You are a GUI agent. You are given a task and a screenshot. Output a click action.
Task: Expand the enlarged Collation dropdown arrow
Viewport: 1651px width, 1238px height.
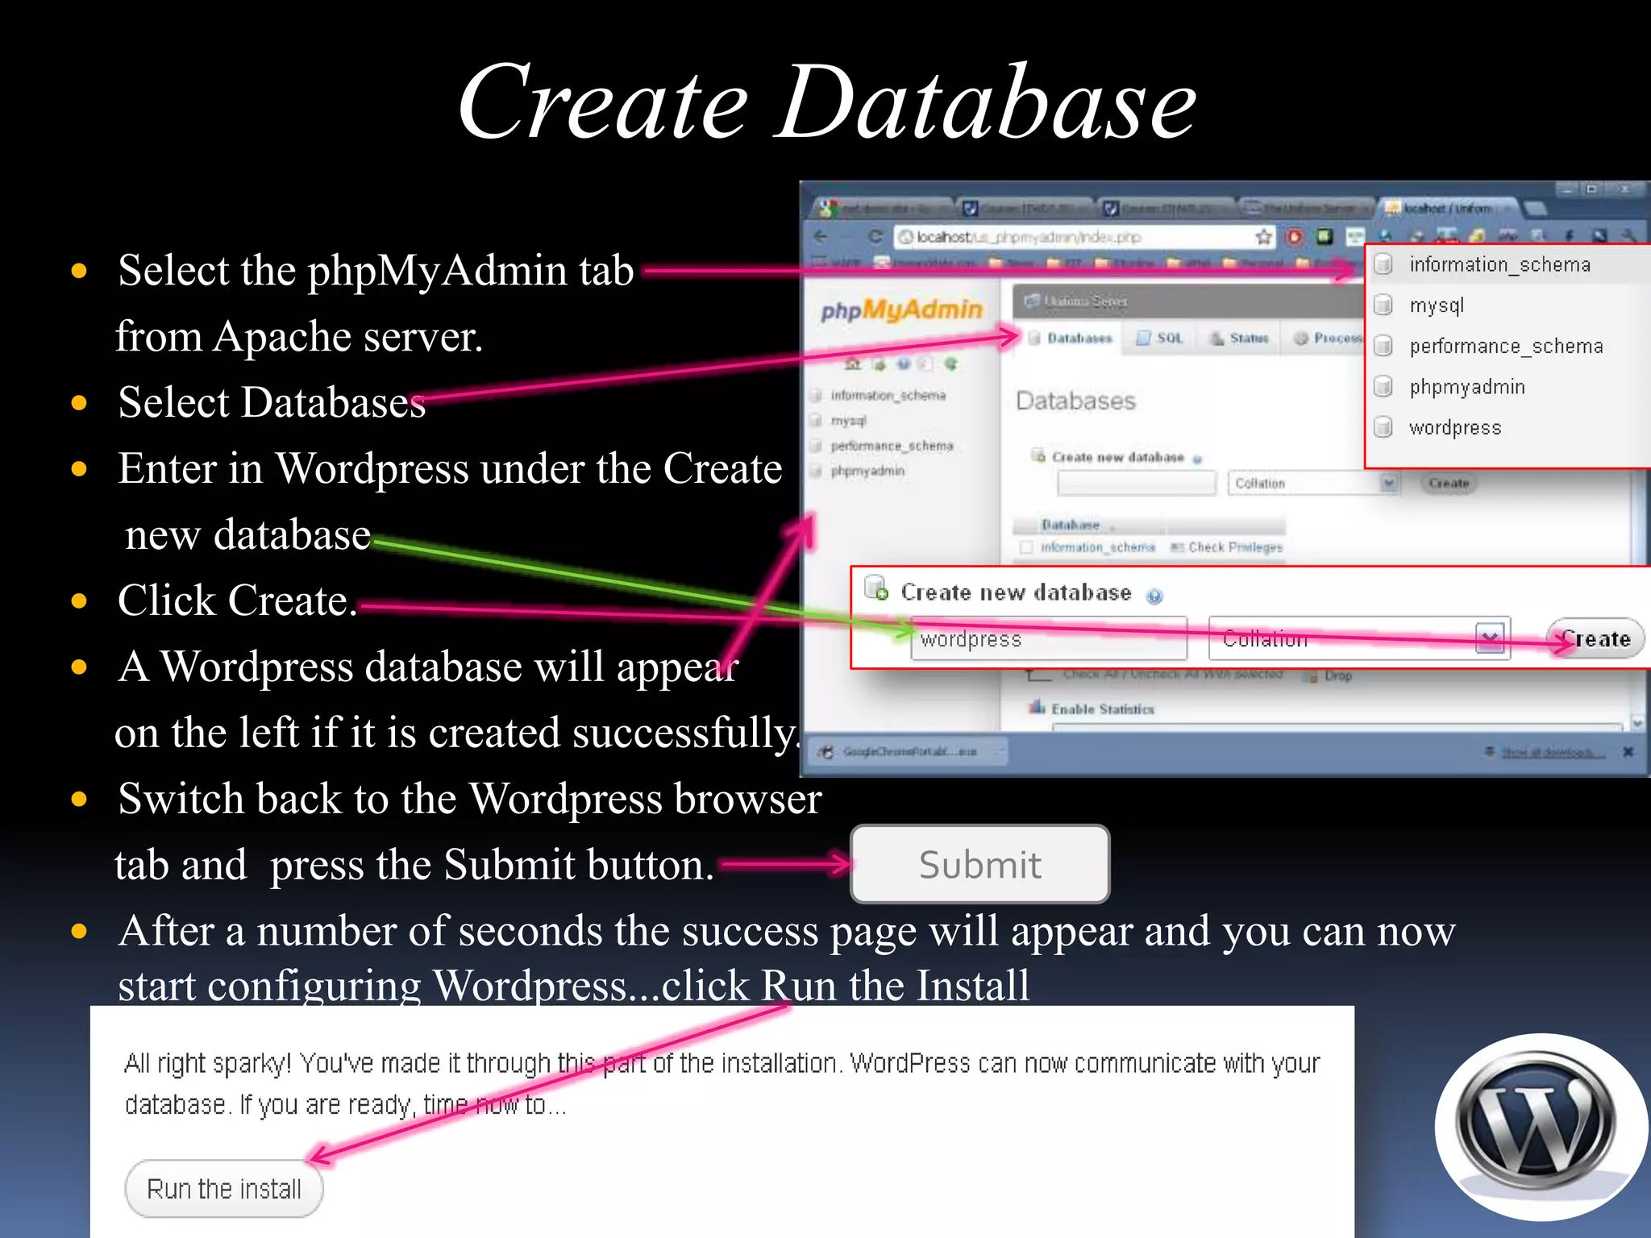point(1489,638)
